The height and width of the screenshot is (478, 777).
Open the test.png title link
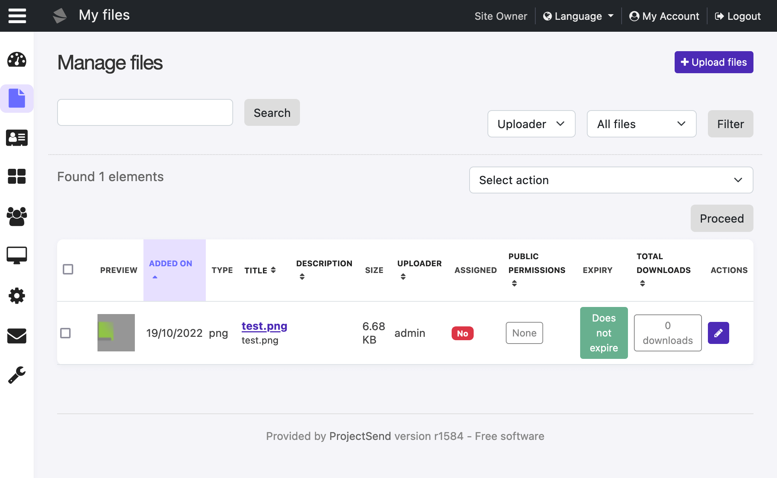coord(264,326)
